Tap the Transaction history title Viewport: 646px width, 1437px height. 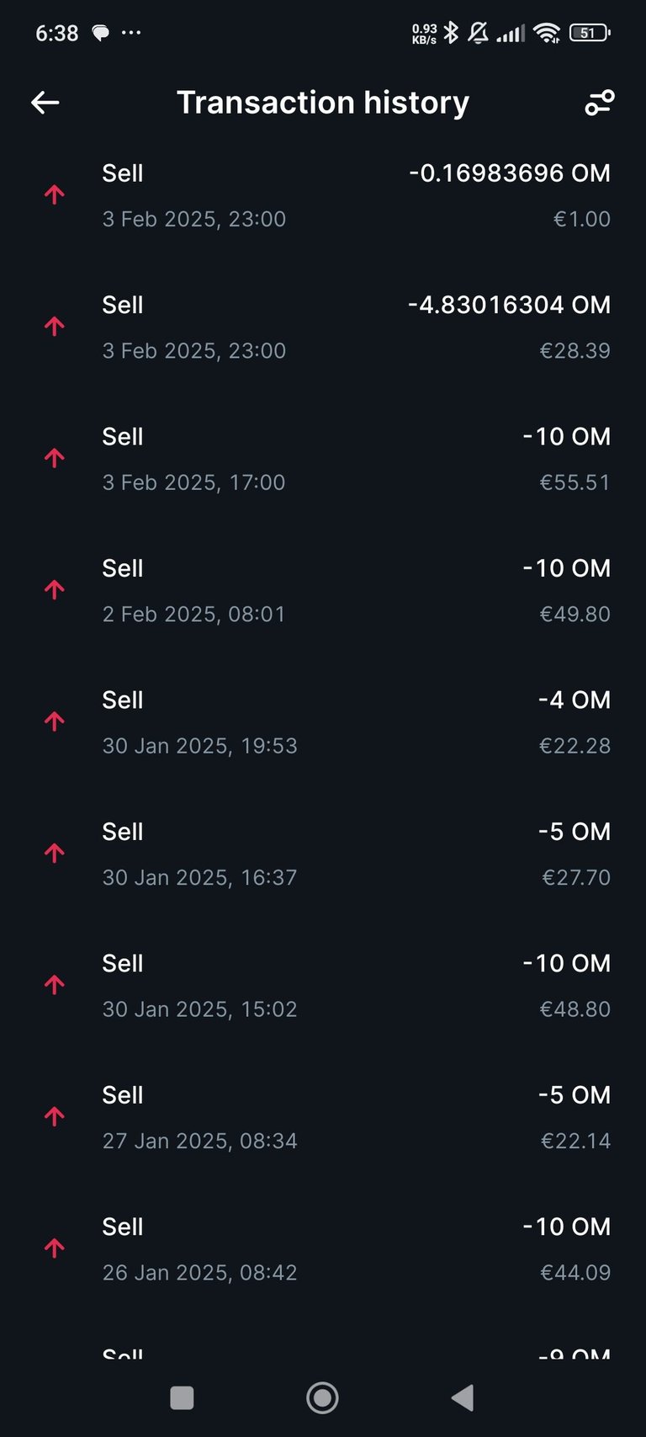[323, 103]
